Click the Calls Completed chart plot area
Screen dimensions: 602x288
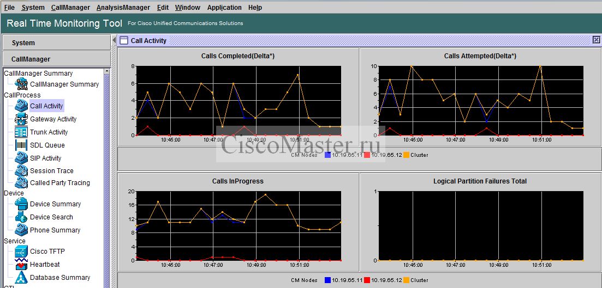tap(239, 100)
